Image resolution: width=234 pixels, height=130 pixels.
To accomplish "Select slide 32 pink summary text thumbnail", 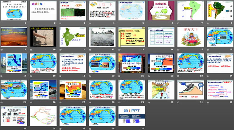I will pos(220,90).
